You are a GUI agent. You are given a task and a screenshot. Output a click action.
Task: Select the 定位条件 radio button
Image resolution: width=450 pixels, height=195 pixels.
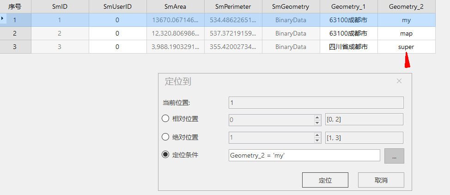click(x=165, y=155)
